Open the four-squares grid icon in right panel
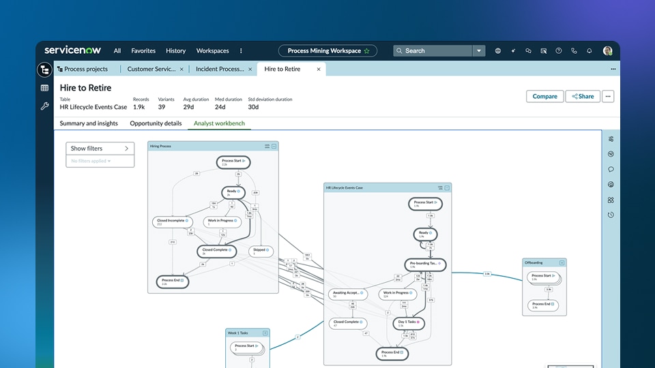 611,200
